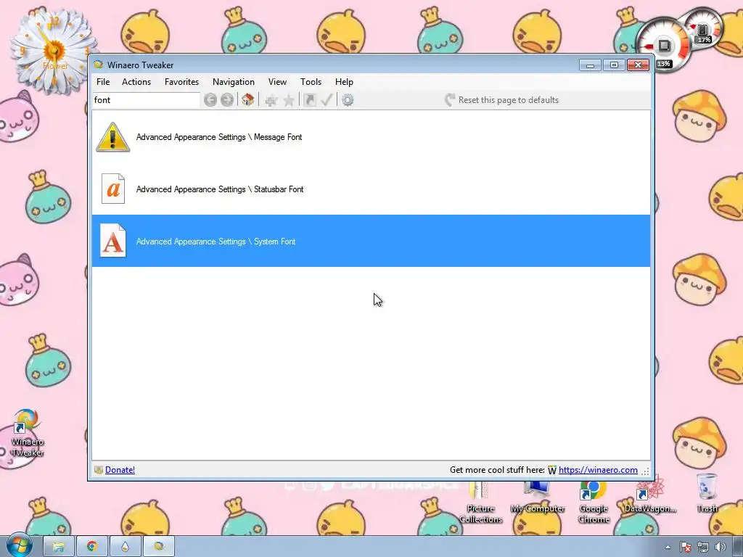Select the Statusbar Font result

371,189
